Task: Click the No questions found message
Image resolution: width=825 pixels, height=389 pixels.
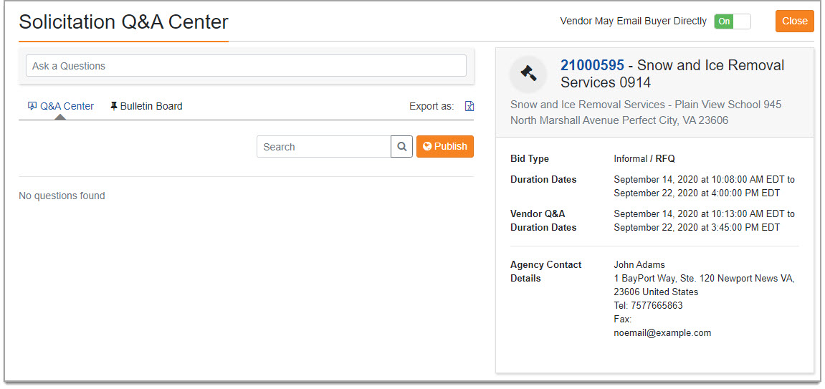Action: pos(62,196)
